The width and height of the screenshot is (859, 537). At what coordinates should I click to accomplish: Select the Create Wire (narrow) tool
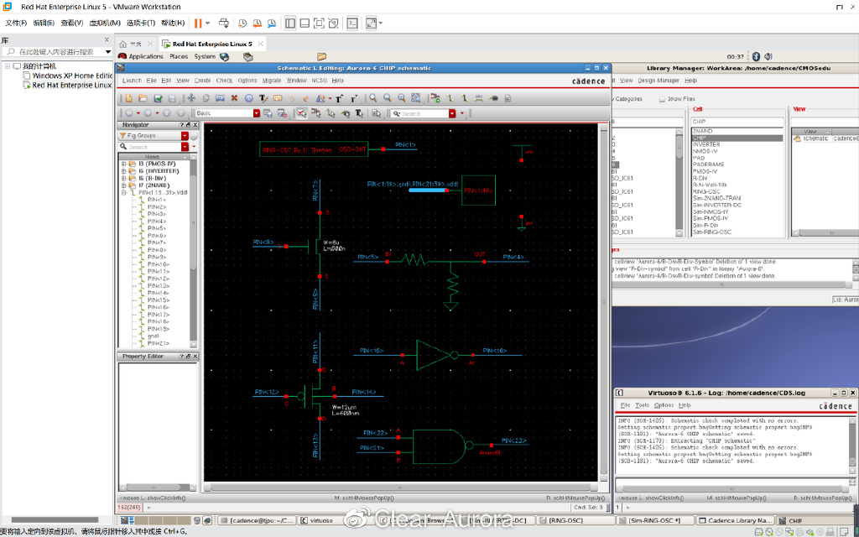point(450,98)
